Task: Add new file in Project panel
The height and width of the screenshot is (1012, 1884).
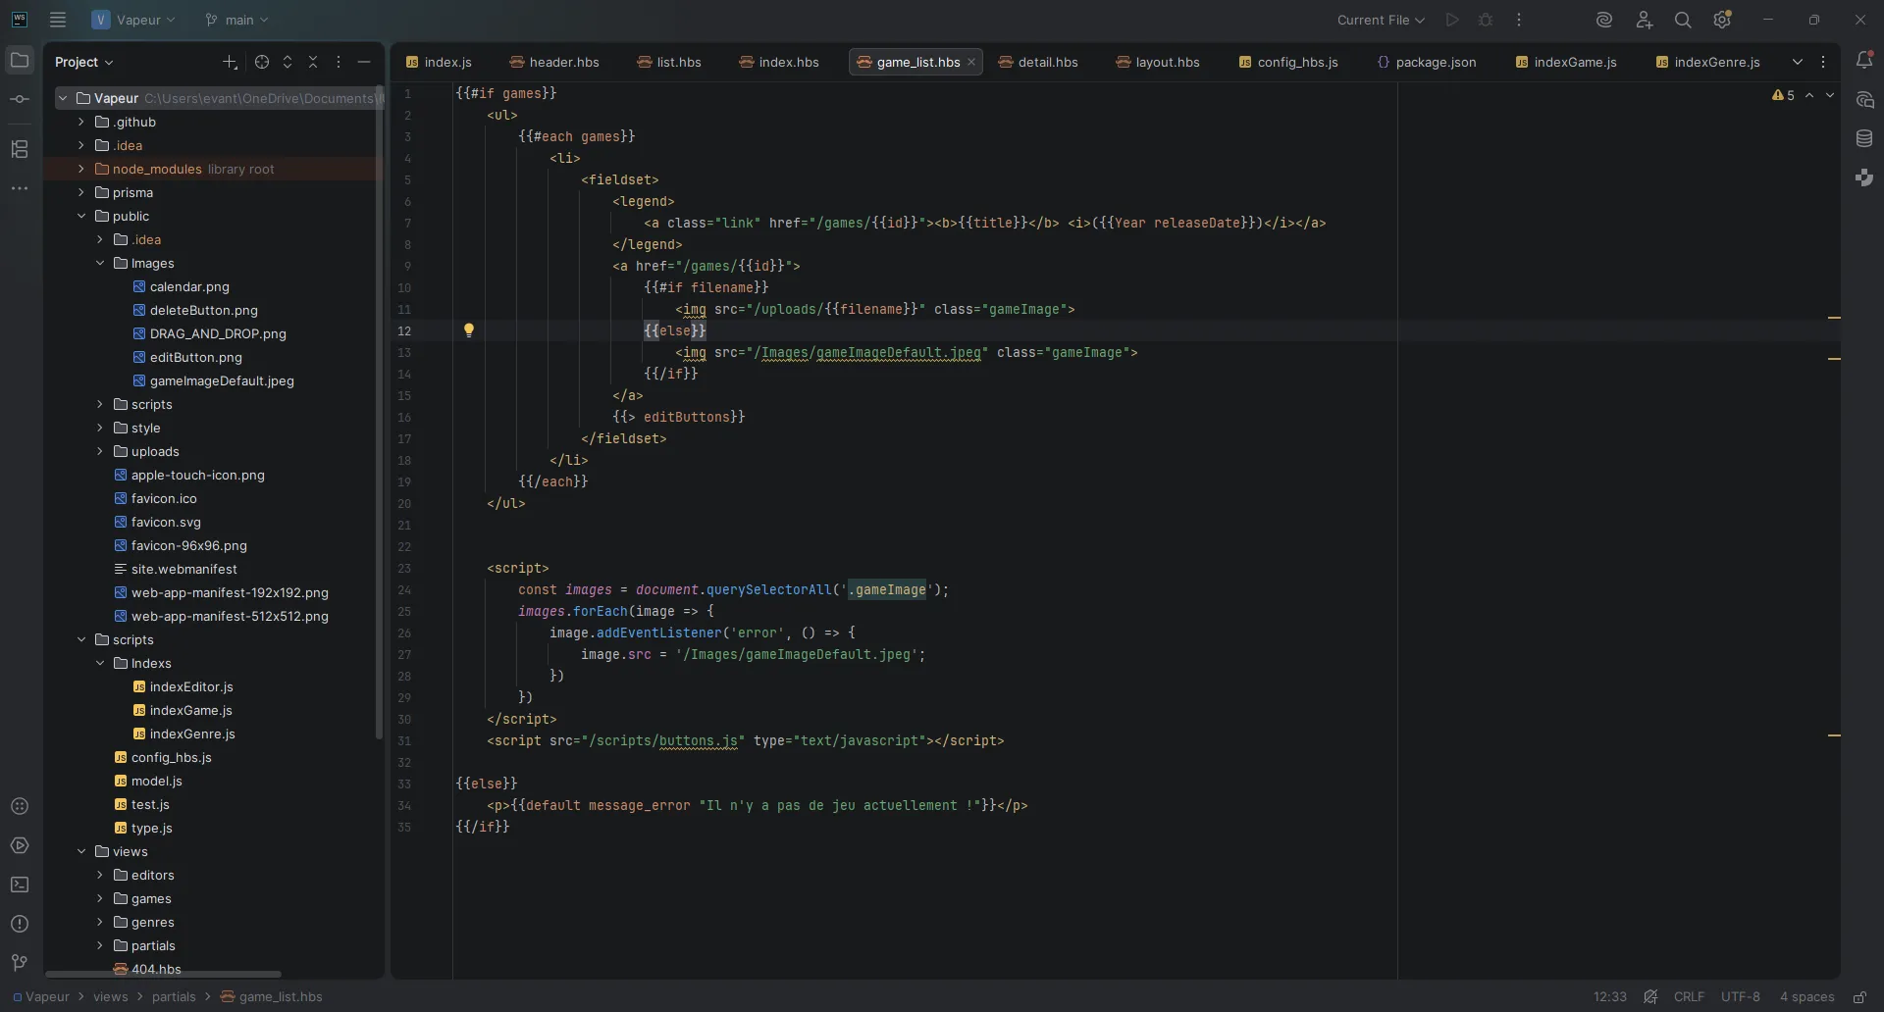Action: (230, 62)
